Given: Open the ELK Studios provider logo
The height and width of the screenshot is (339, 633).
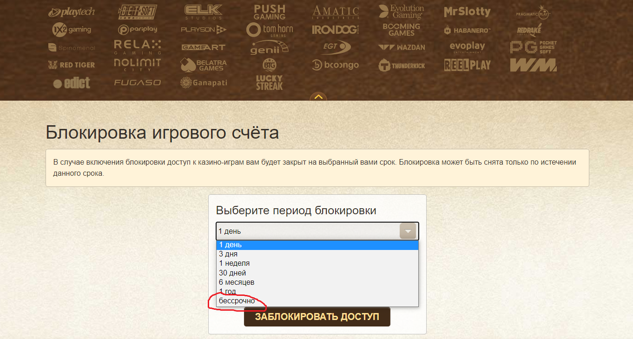Looking at the screenshot, I should 203,12.
